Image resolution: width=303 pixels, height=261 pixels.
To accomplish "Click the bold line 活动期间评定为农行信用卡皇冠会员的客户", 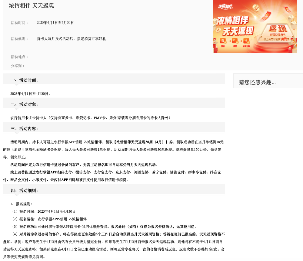I will [x=84, y=165].
